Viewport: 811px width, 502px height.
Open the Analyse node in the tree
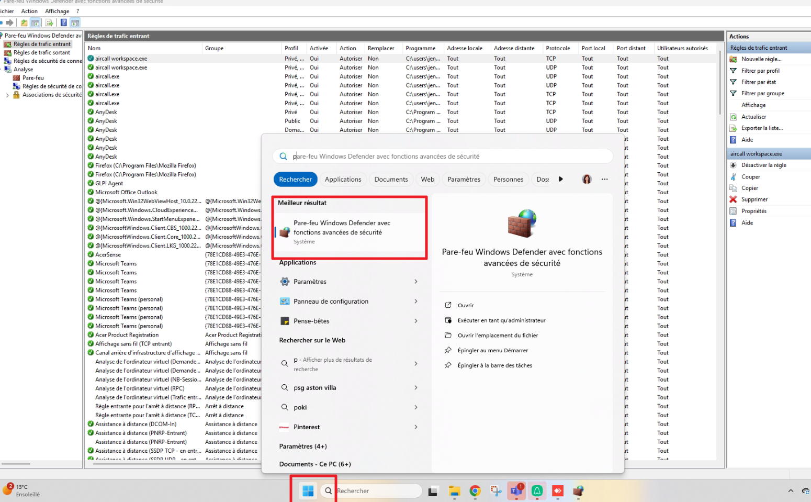[23, 69]
